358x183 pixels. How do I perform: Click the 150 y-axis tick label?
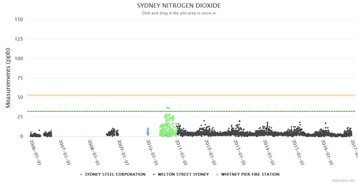(x=19, y=20)
